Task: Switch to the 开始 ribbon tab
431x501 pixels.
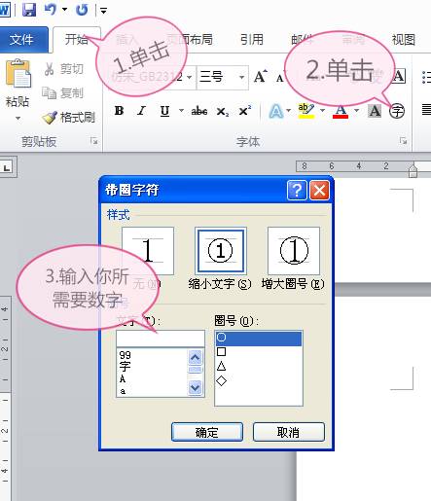Action: 77,40
